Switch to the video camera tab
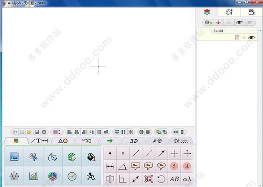This screenshot has height=187, width=263. 252,12
